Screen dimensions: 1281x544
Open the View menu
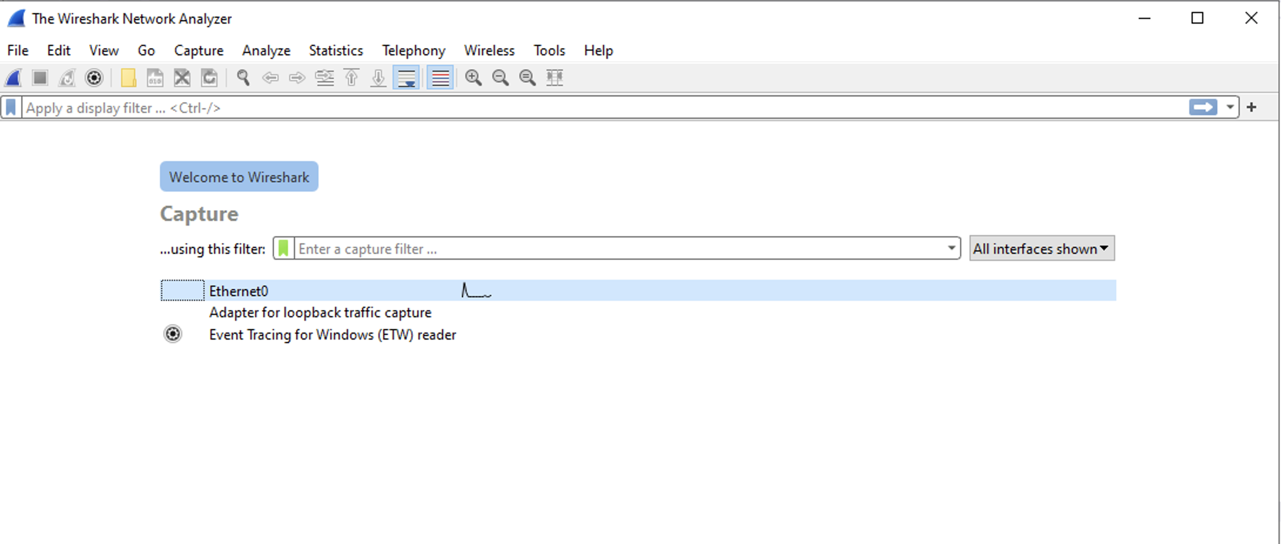point(104,51)
